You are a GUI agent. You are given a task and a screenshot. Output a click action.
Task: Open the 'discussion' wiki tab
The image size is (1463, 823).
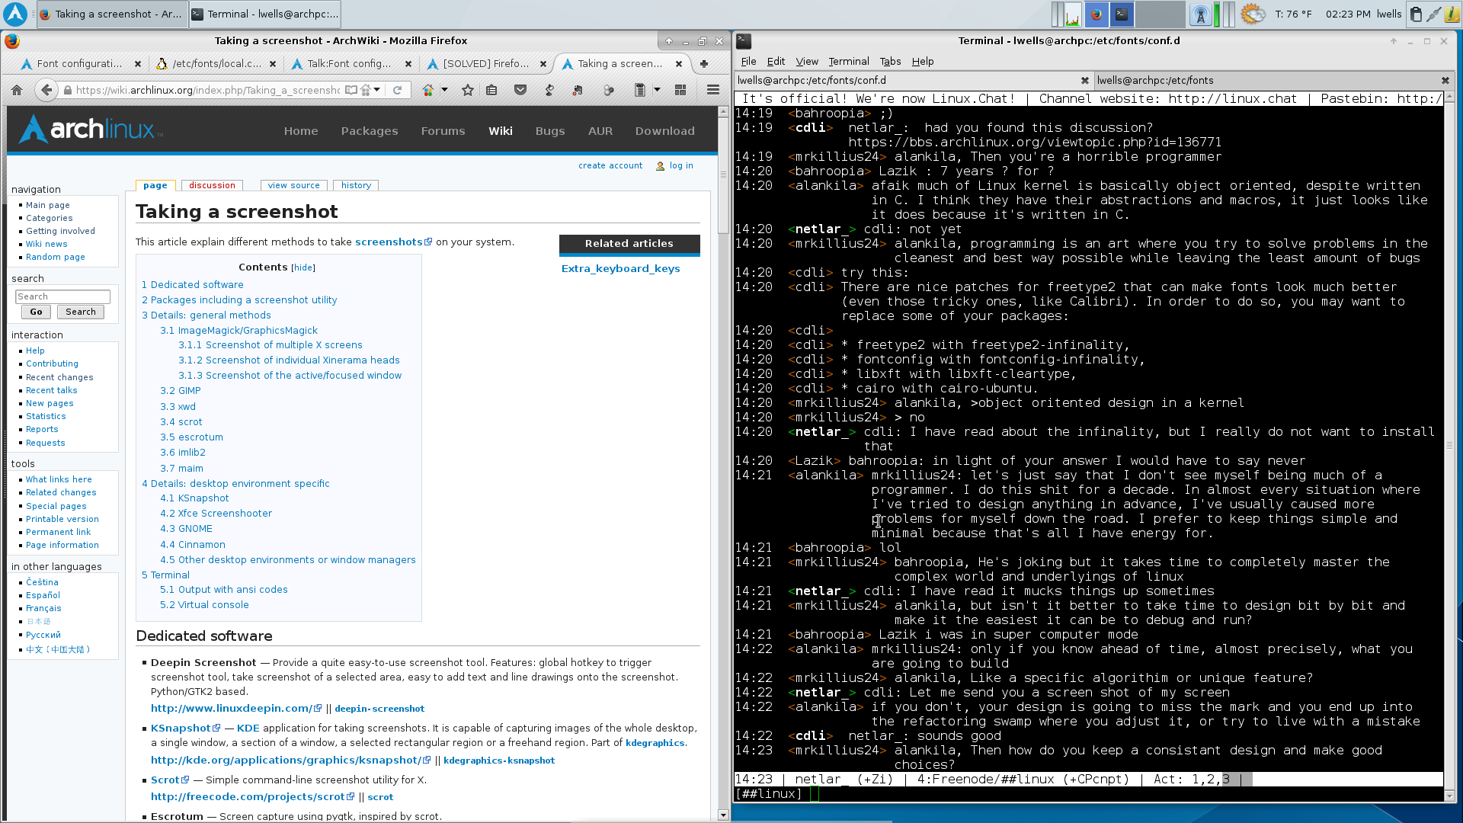(212, 185)
